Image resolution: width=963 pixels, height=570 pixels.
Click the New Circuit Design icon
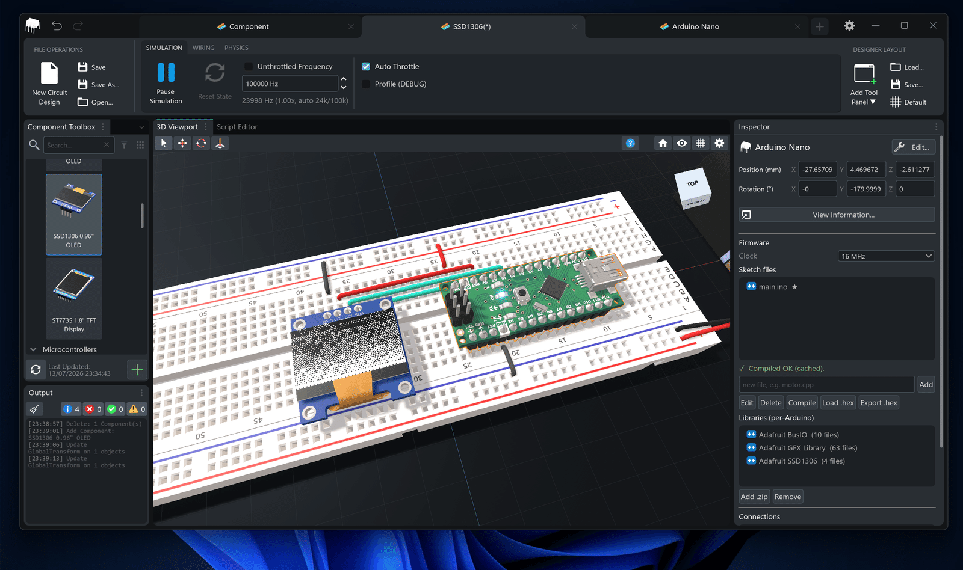pyautogui.click(x=49, y=73)
